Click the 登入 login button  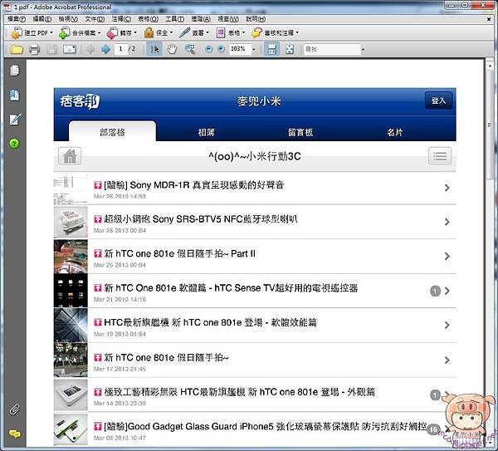pyautogui.click(x=438, y=100)
